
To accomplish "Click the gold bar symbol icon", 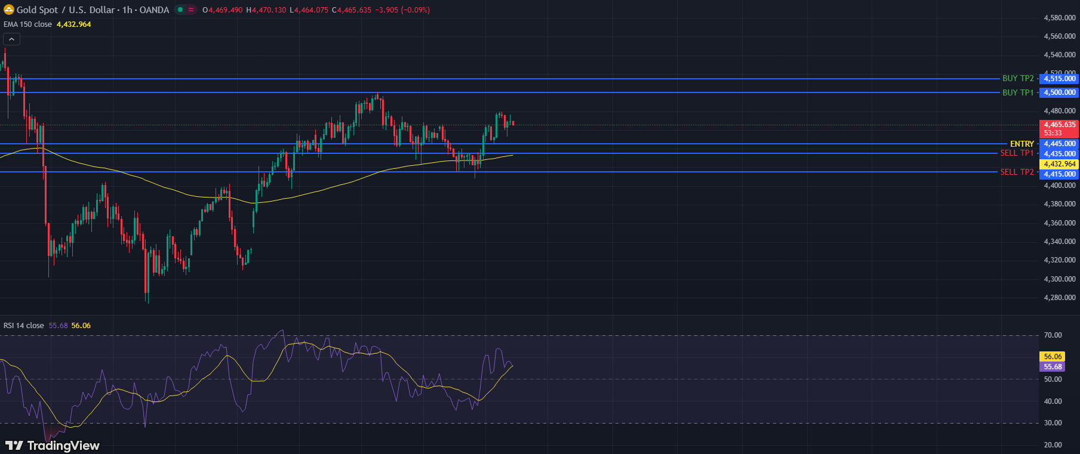I will tap(9, 10).
